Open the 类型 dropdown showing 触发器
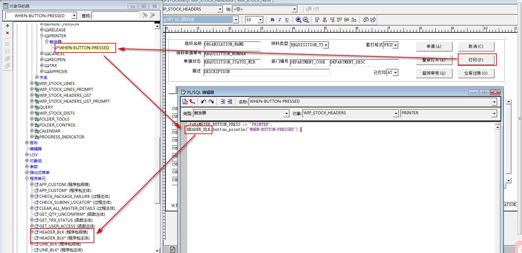Viewport: 522px width, 253px height. point(286,113)
